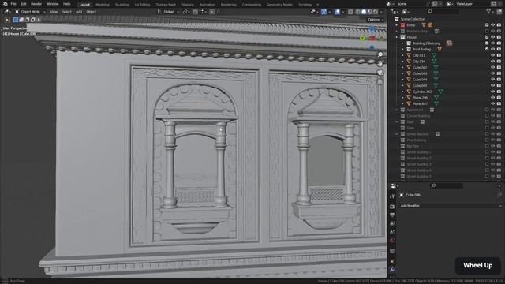The width and height of the screenshot is (505, 284).
Task: Disable rendering for Cylinder.362 camera icon
Action: point(499,92)
